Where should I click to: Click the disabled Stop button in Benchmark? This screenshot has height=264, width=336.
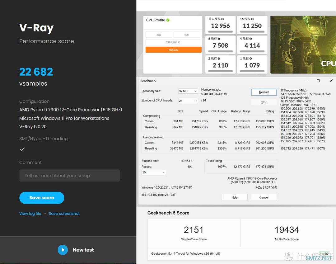point(264,102)
